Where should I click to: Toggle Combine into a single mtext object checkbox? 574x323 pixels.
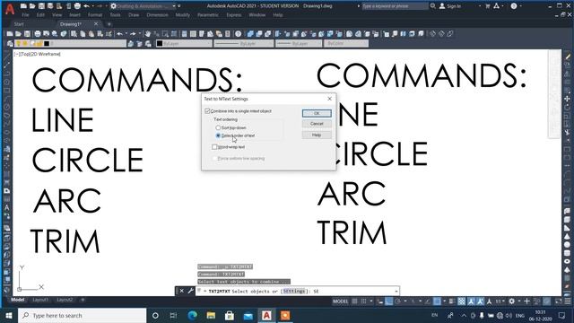click(207, 111)
